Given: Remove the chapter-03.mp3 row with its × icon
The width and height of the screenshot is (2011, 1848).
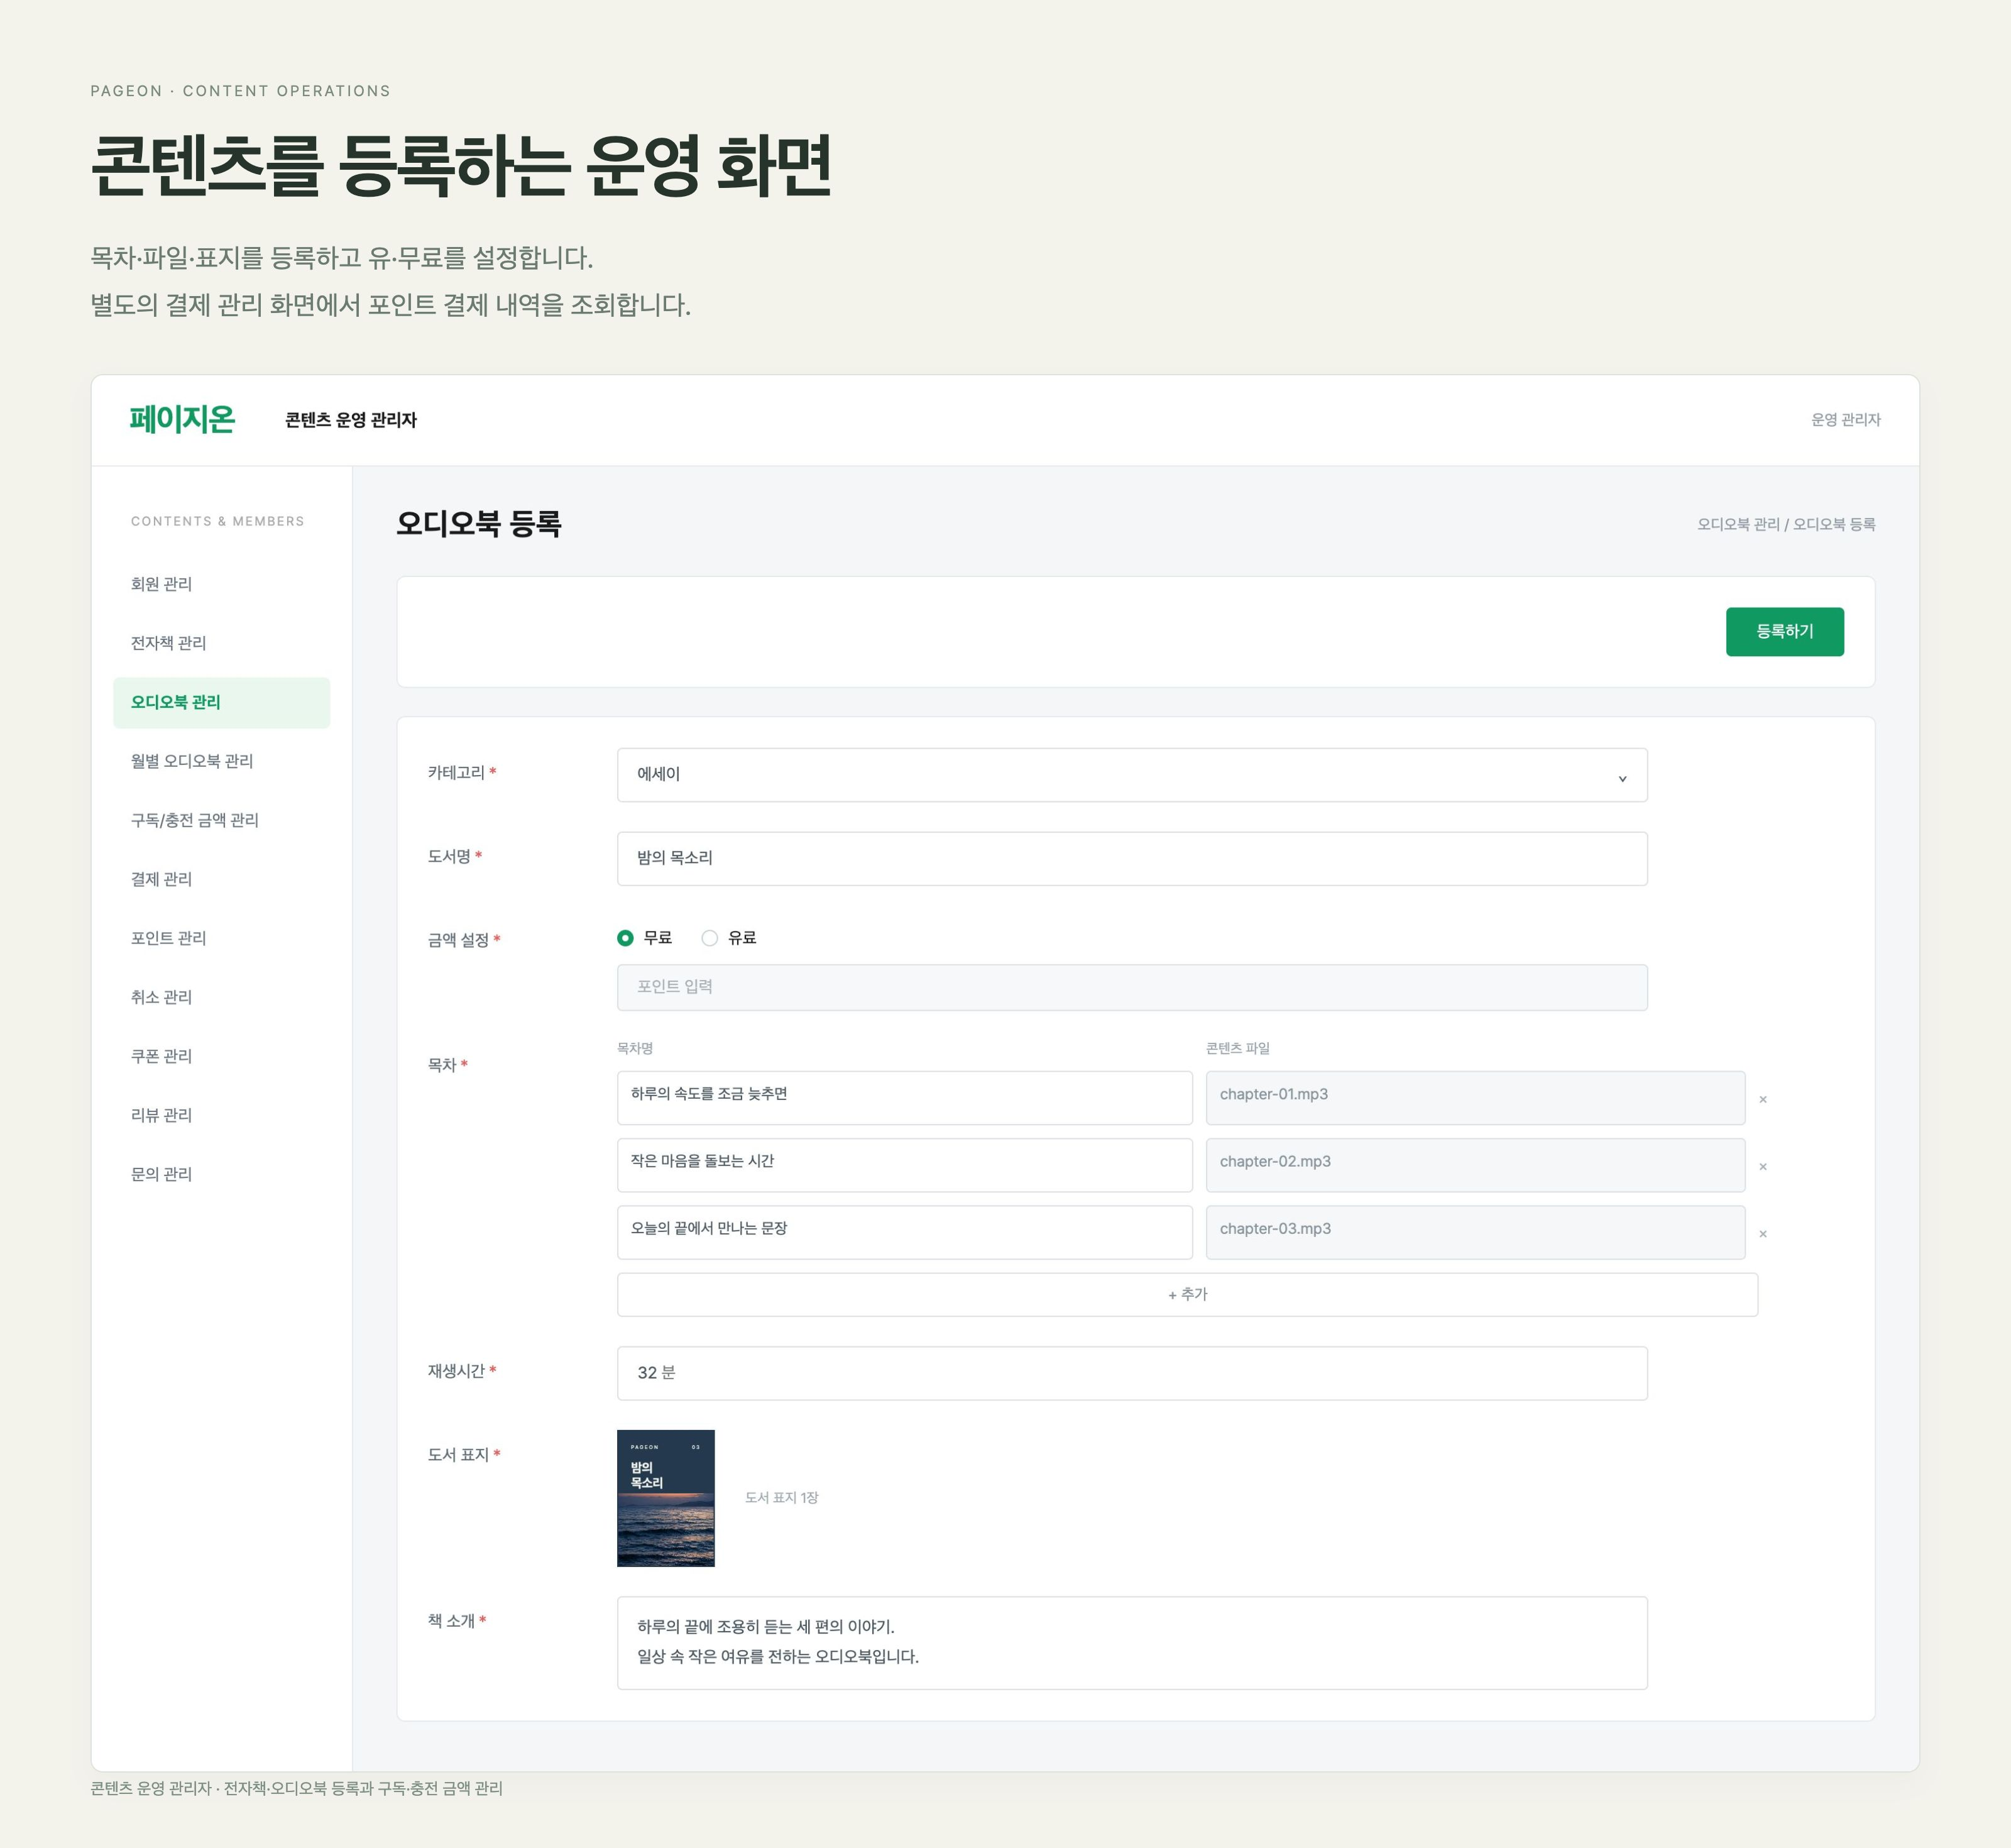Looking at the screenshot, I should (1762, 1233).
